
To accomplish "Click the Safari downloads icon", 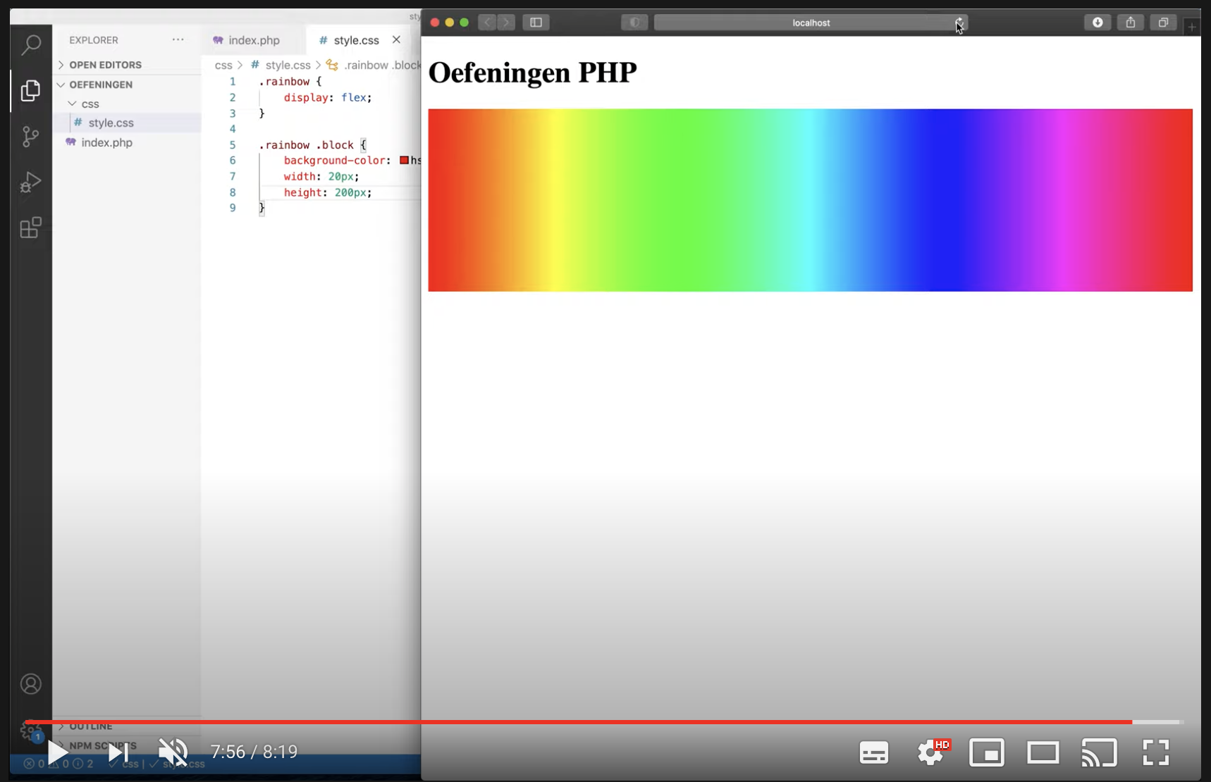I will point(1098,23).
